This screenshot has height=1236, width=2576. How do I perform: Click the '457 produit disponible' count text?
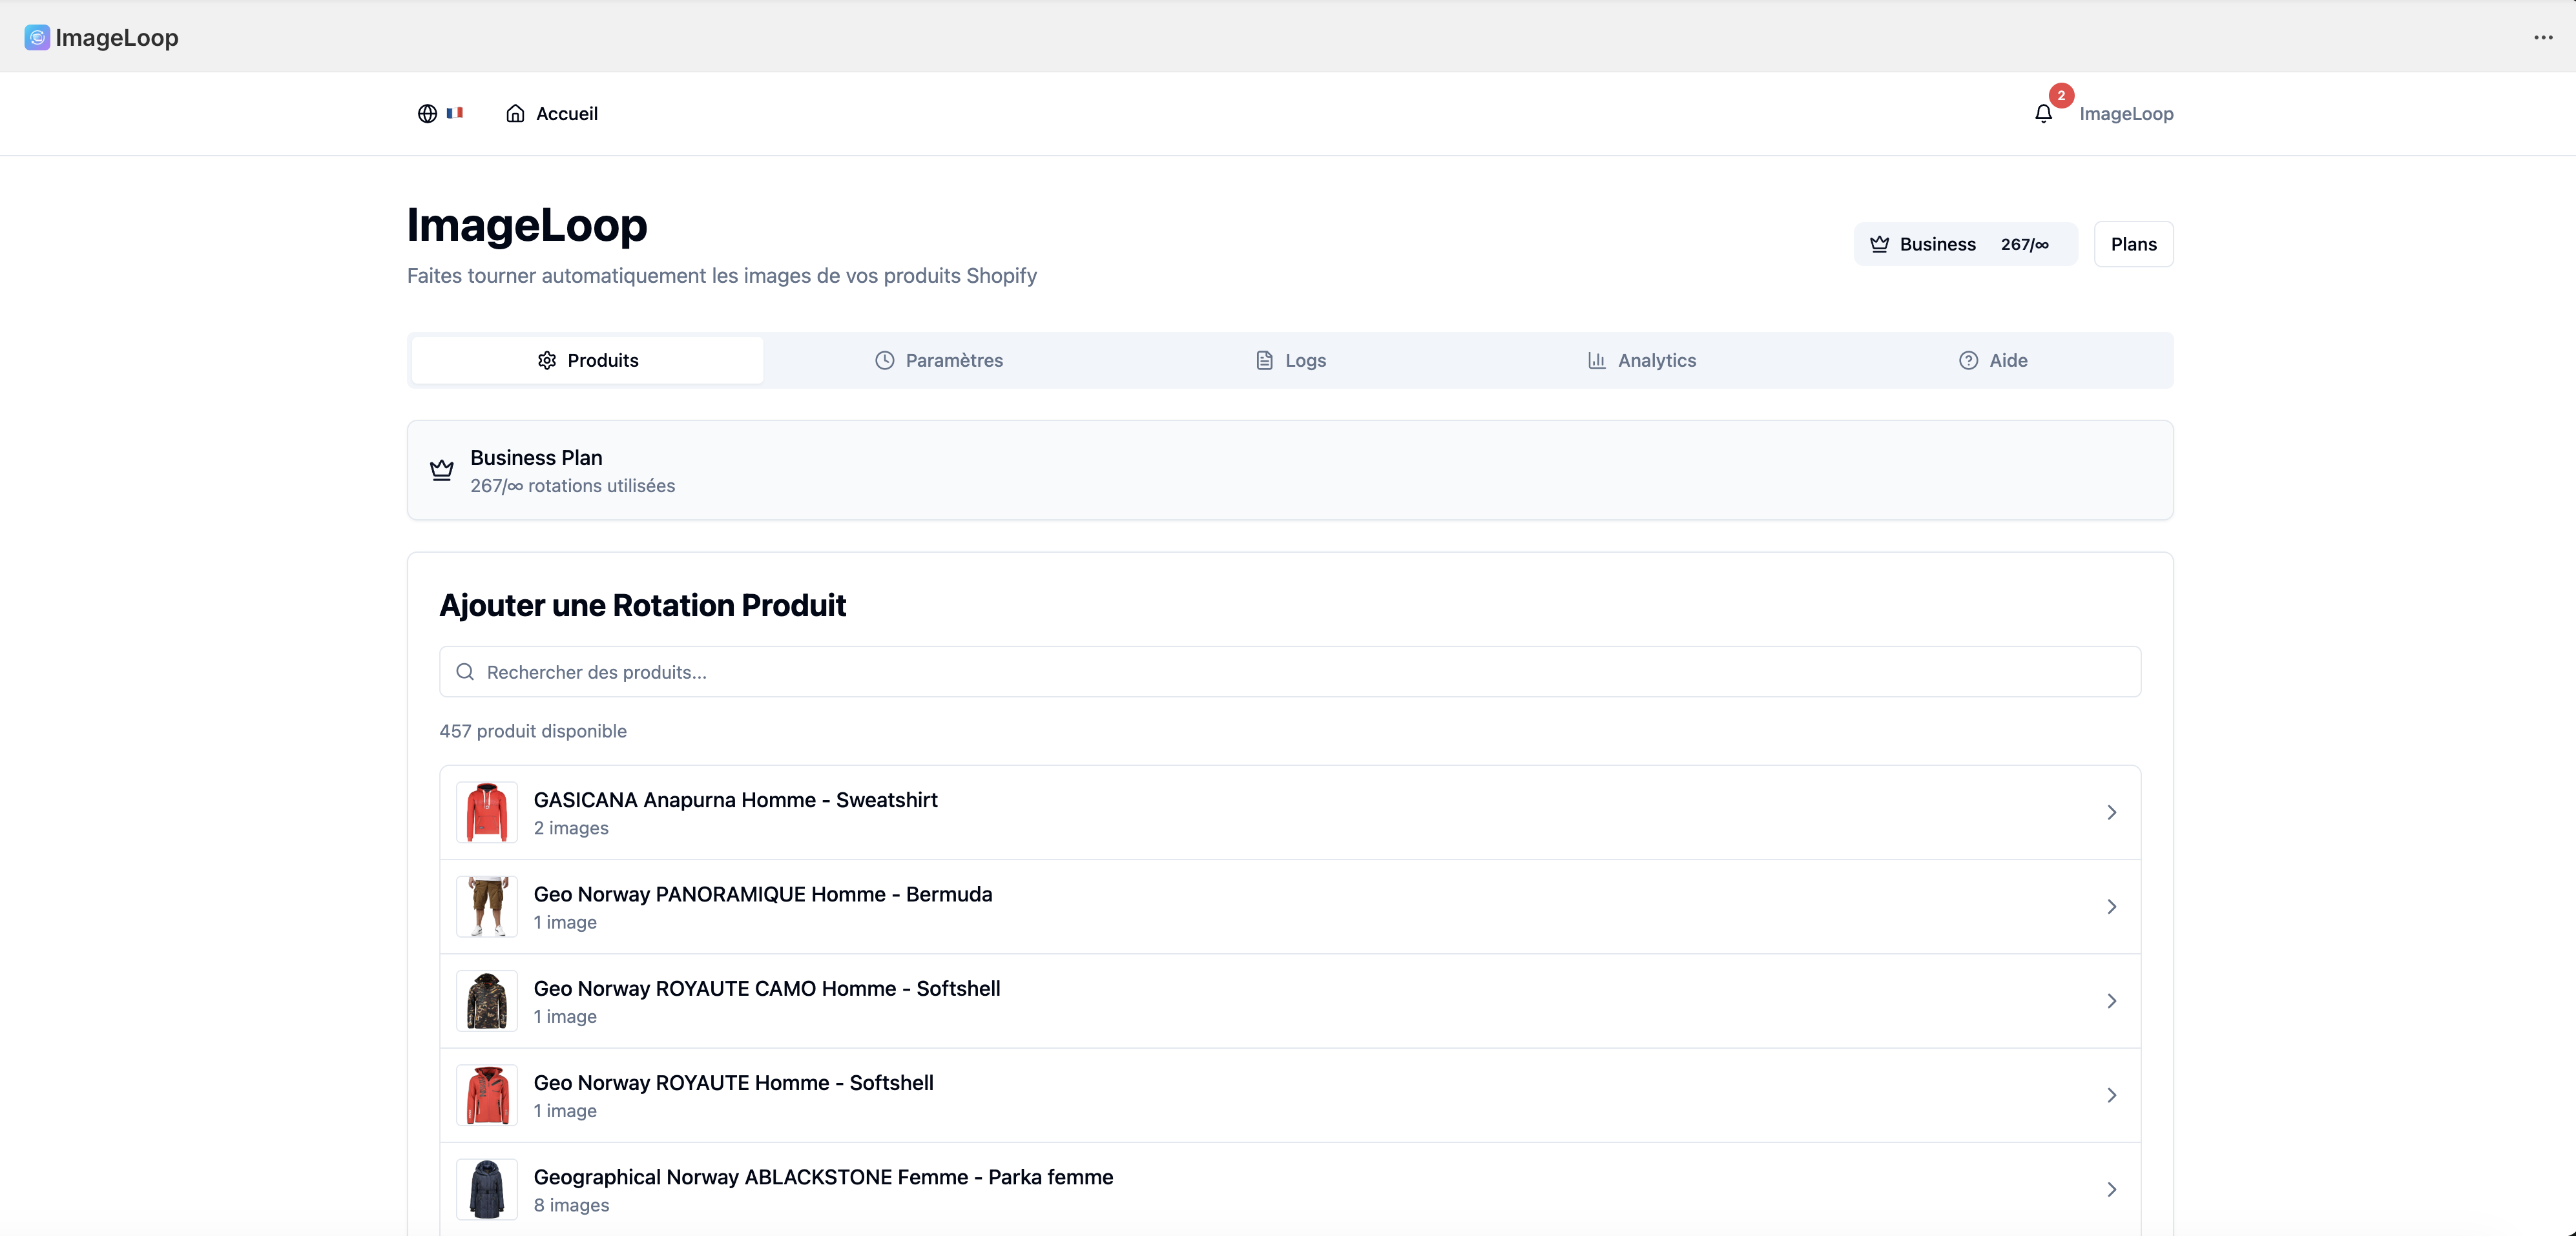[x=533, y=731]
